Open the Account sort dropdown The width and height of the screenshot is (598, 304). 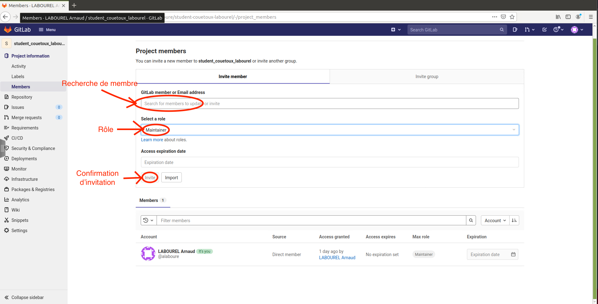point(495,220)
